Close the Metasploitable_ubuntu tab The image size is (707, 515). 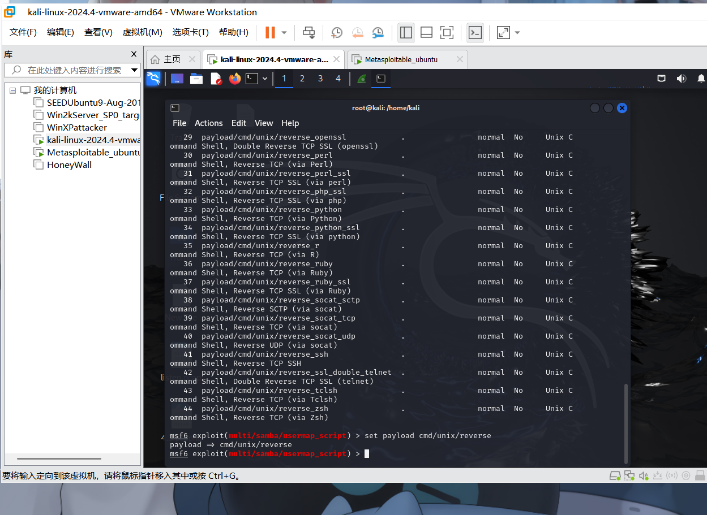pos(460,59)
